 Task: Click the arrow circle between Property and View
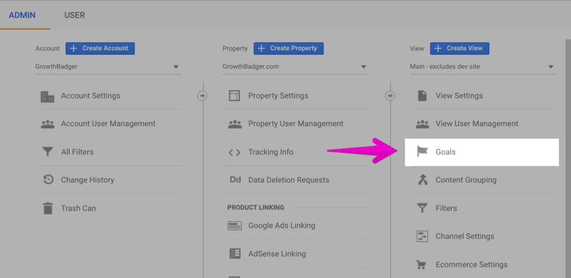[x=390, y=96]
